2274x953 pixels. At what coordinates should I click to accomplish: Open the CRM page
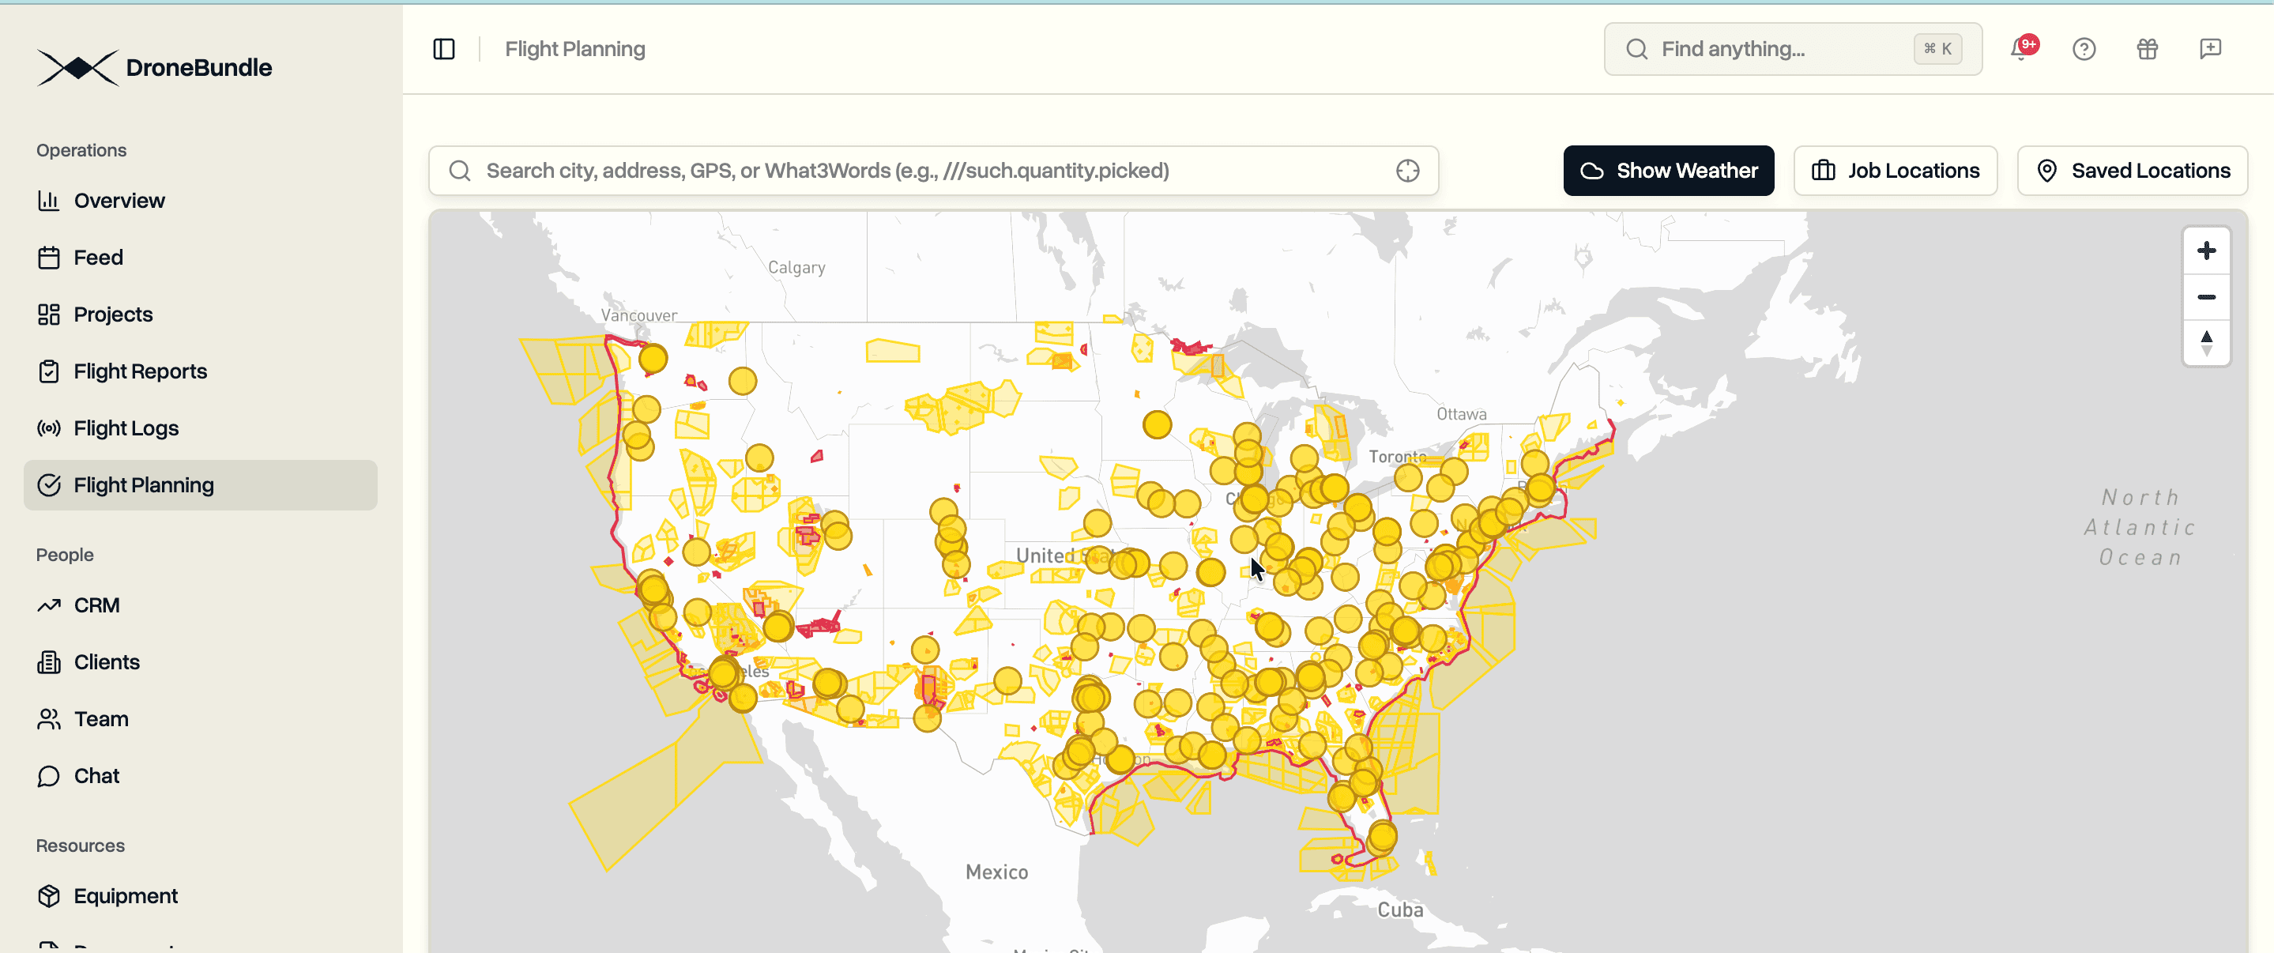97,605
